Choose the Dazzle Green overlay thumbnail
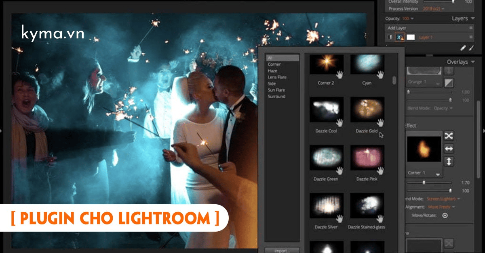Viewport: 485px width, 253px height. [327, 158]
